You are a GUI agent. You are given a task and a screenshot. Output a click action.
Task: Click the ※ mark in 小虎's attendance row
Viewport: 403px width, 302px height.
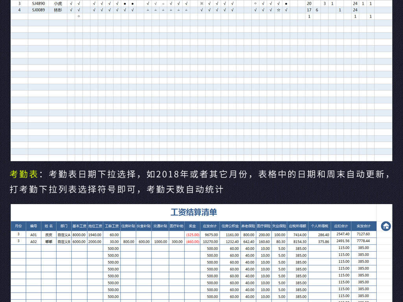(x=201, y=4)
